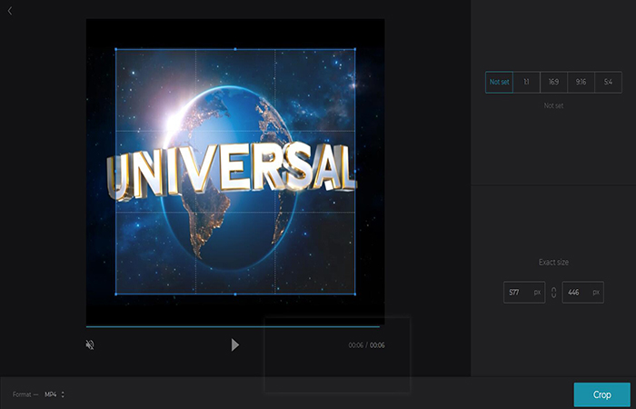The image size is (636, 409).
Task: Click the height input showing 446
Action: (x=583, y=292)
